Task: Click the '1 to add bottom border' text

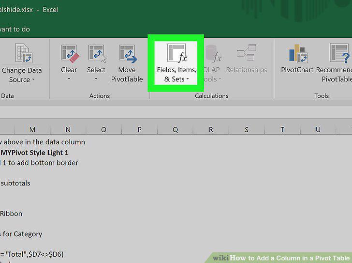Action: coord(41,163)
